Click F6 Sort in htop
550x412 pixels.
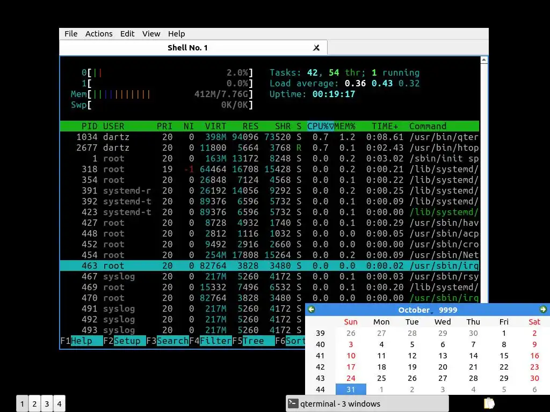click(291, 341)
